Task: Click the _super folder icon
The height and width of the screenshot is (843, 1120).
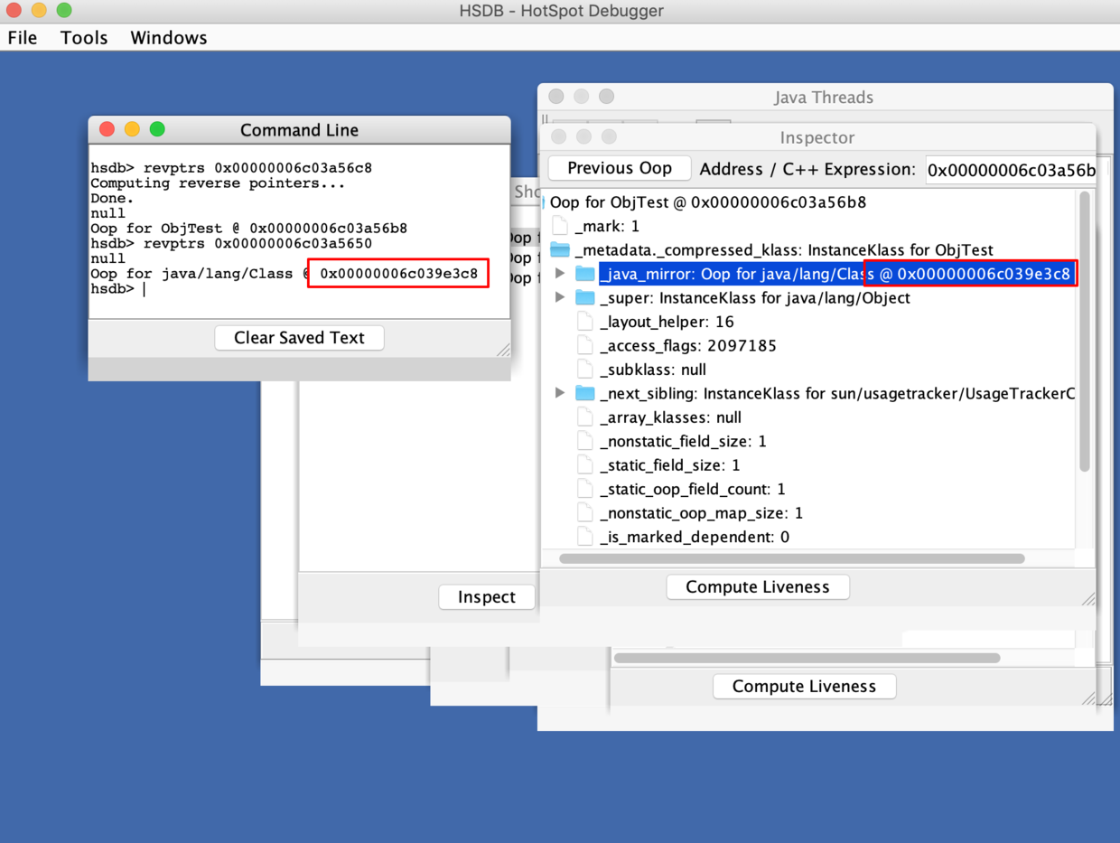Action: click(585, 297)
